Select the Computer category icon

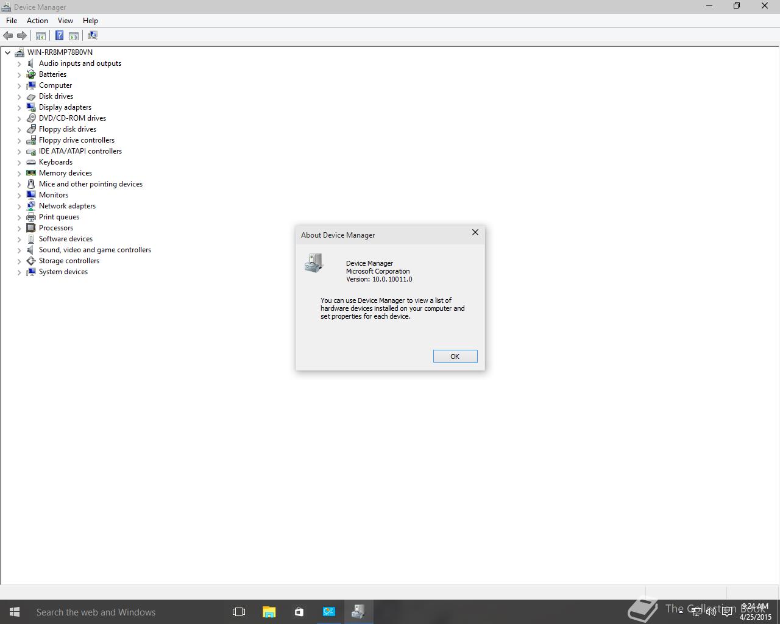click(31, 85)
